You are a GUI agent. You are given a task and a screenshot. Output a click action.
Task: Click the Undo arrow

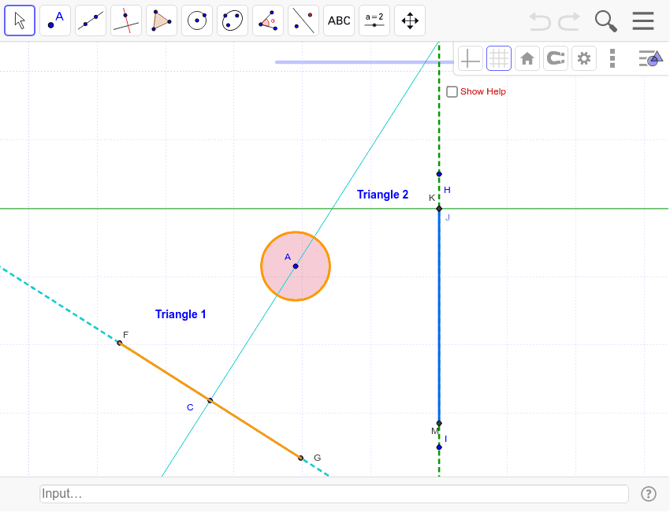pos(540,21)
